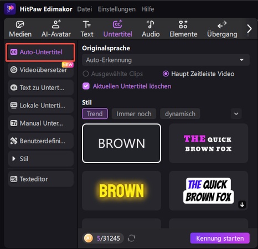This screenshot has height=249, width=258.
Task: Show more toolbar tabs with right arrow
Action: click(249, 29)
